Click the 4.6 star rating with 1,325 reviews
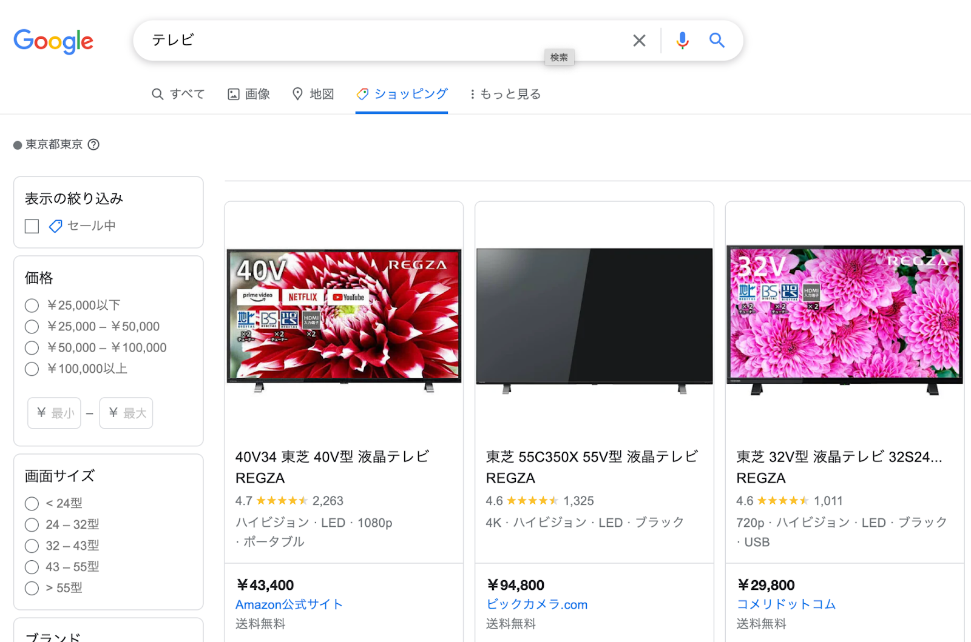This screenshot has height=642, width=971. (x=540, y=501)
